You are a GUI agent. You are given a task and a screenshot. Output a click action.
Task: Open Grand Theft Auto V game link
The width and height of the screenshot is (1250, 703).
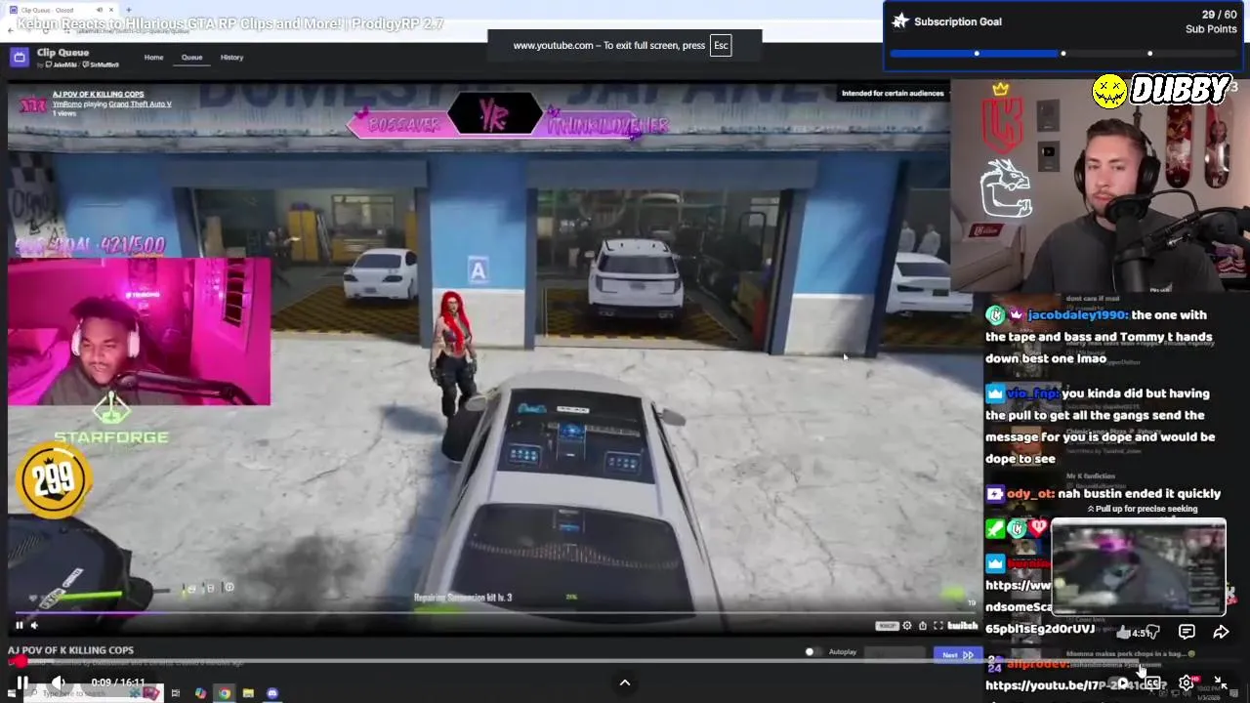click(140, 104)
